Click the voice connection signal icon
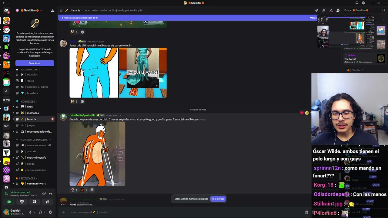Image resolution: width=388 pixels, height=218 pixels. coord(6,194)
